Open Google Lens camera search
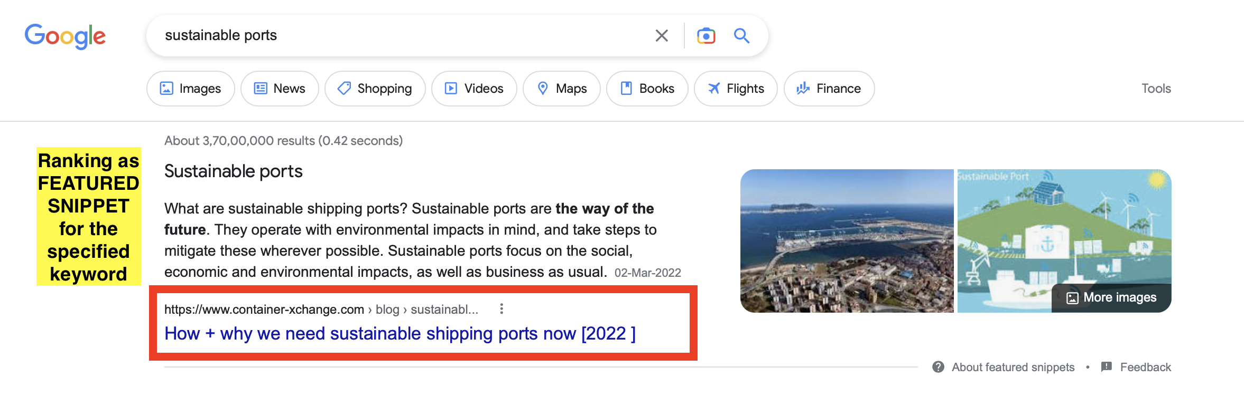 click(706, 36)
